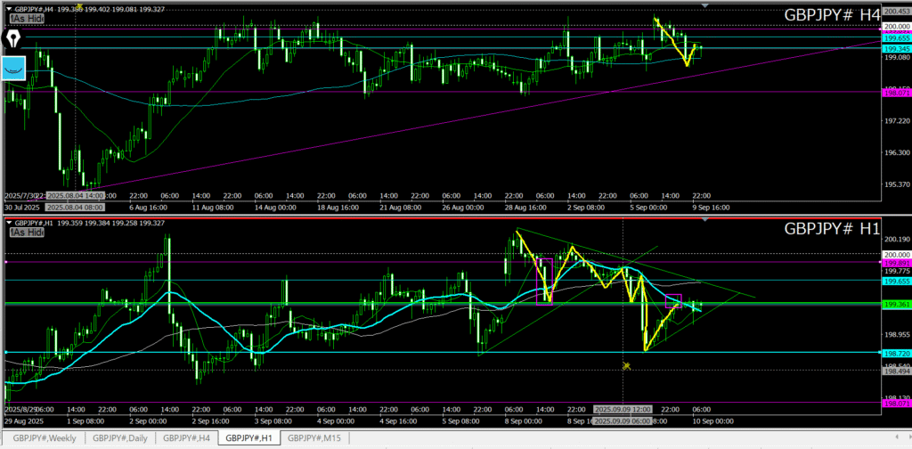Switch to the GBPJPY#,Weekly tab
This screenshot has height=449, width=912.
45,438
